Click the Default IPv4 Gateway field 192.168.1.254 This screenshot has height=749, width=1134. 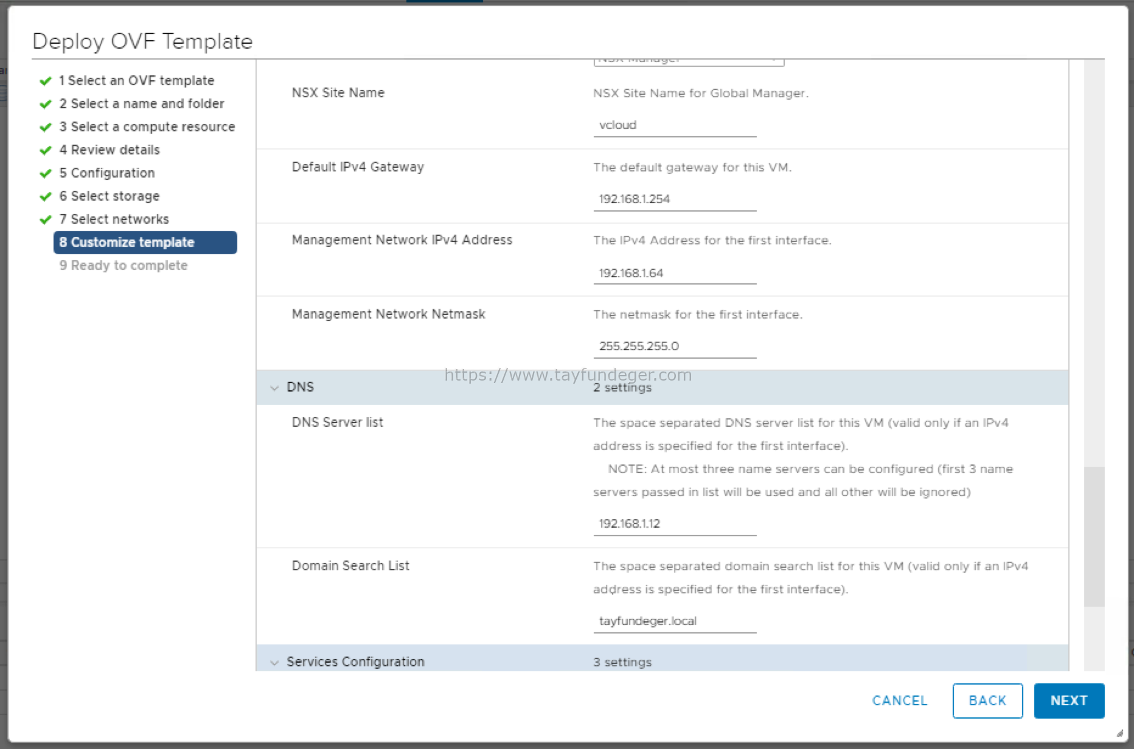pos(675,199)
